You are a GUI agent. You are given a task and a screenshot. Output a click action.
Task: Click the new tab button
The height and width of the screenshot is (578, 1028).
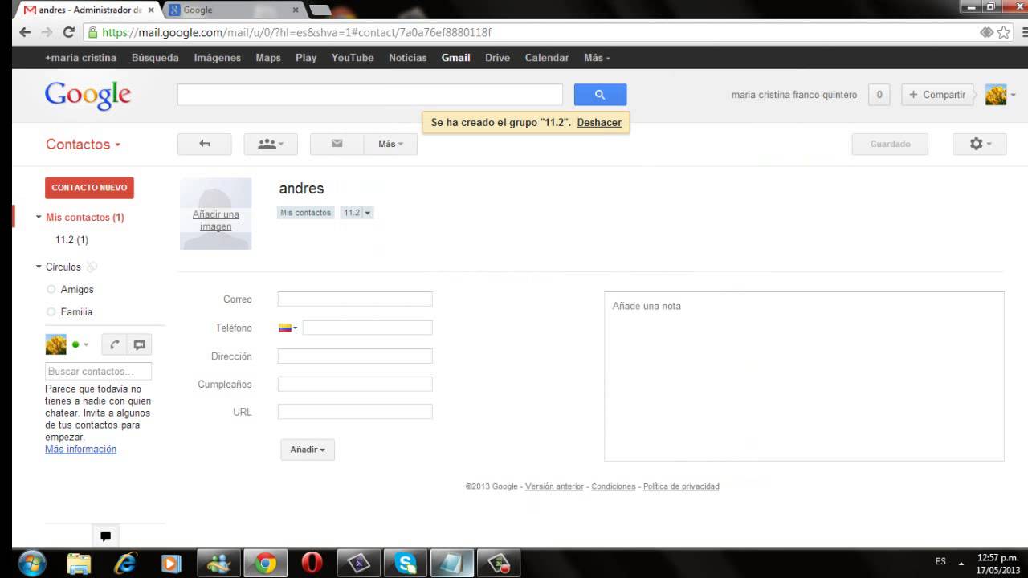320,10
